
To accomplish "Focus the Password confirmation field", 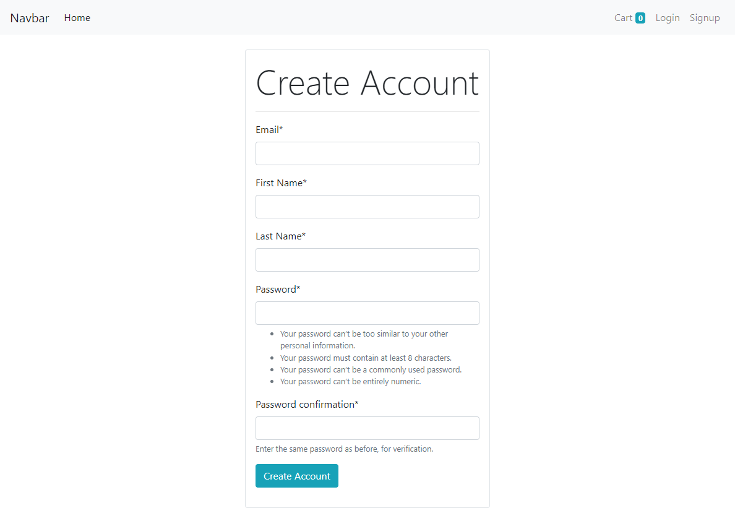I will [367, 428].
